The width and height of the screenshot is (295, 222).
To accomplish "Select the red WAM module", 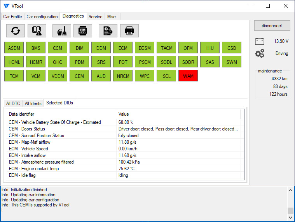I will coord(188,76).
